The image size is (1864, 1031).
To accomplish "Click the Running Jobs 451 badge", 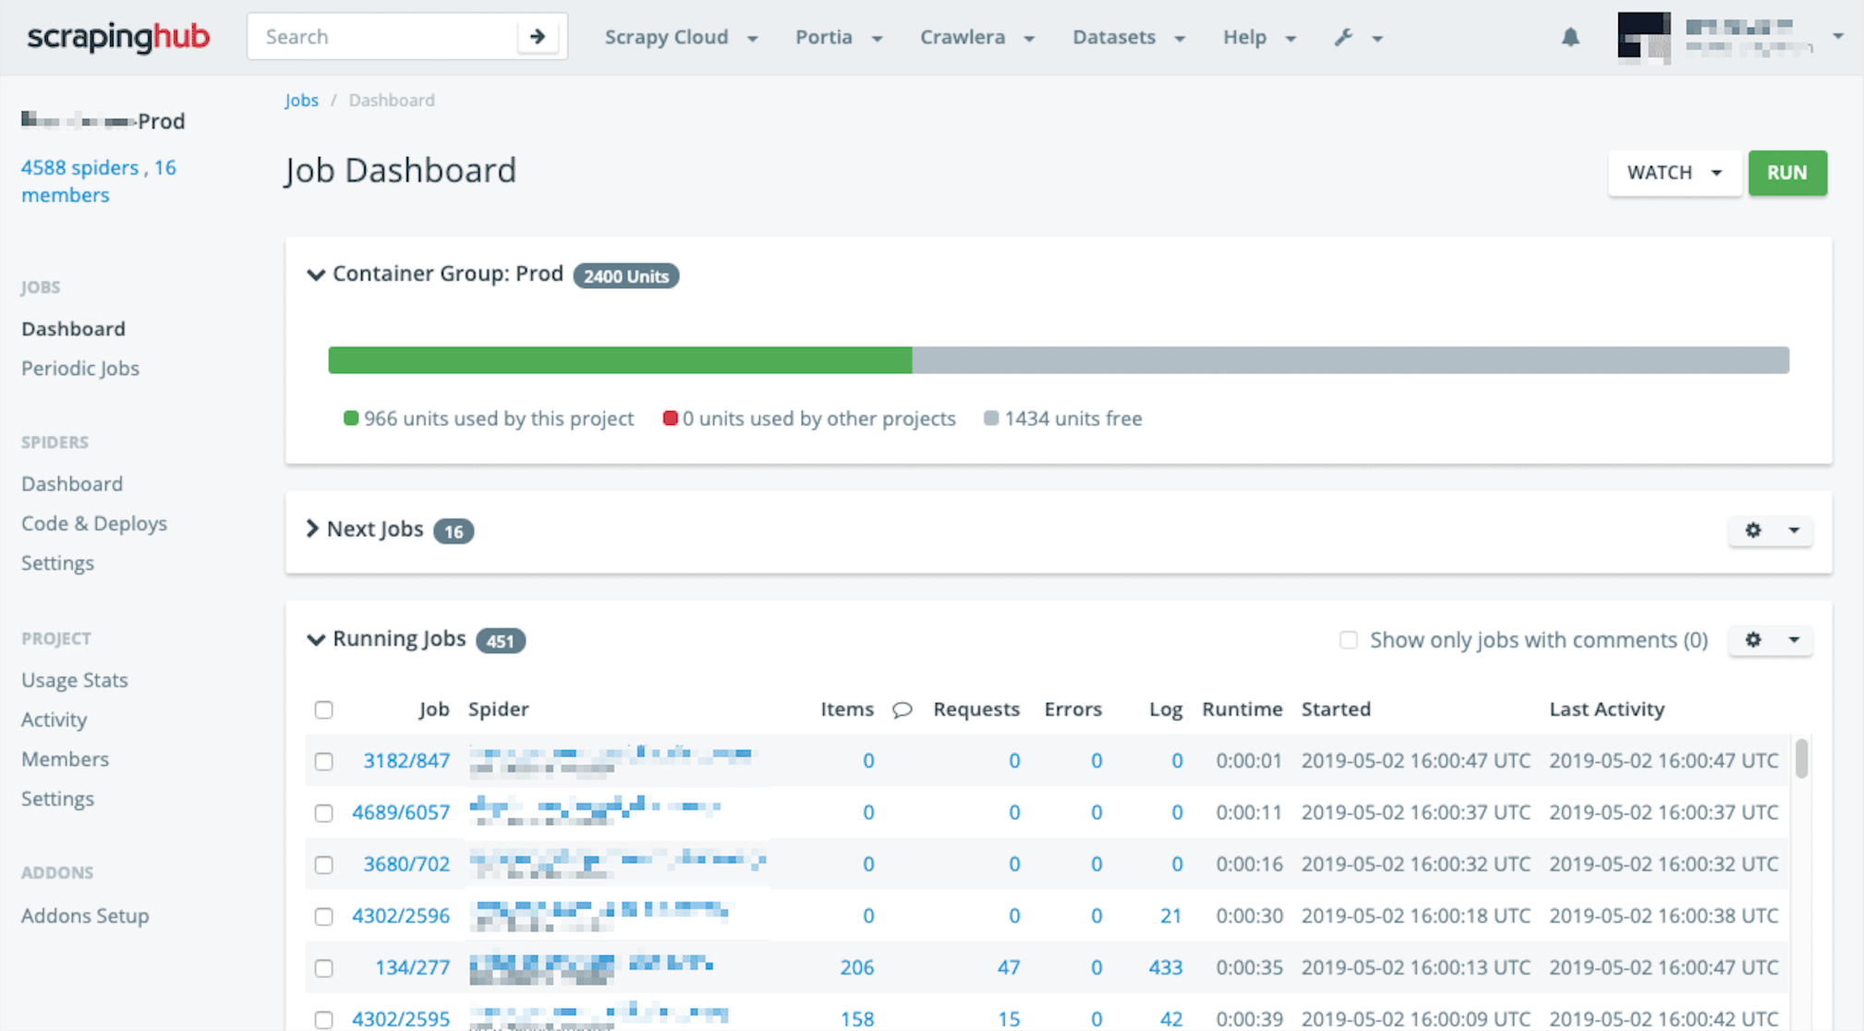I will pyautogui.click(x=501, y=641).
